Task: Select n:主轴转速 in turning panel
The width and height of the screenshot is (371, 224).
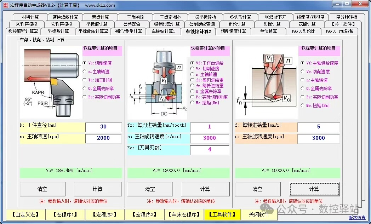Action: 96,71
